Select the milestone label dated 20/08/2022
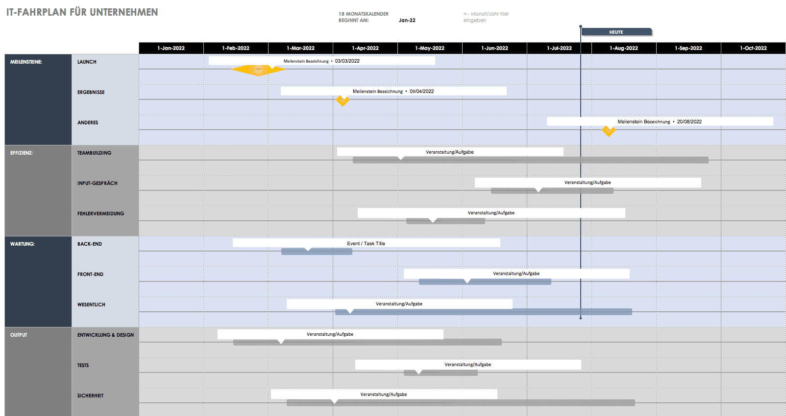This screenshot has width=786, height=416. 659,121
